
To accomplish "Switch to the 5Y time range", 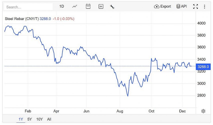I will pyautogui.click(x=30, y=119).
